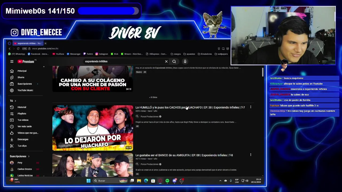Open Discord from the taskbar
The width and height of the screenshot is (342, 192).
[174, 181]
